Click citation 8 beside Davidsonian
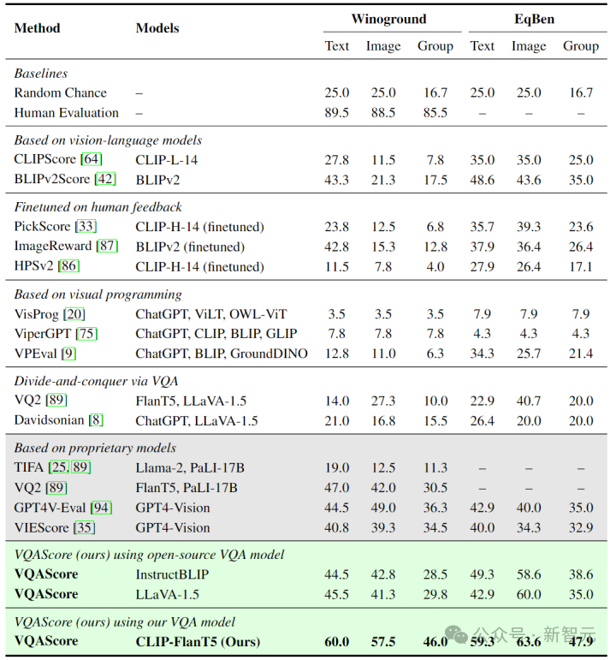This screenshot has height=660, width=616. tap(97, 420)
